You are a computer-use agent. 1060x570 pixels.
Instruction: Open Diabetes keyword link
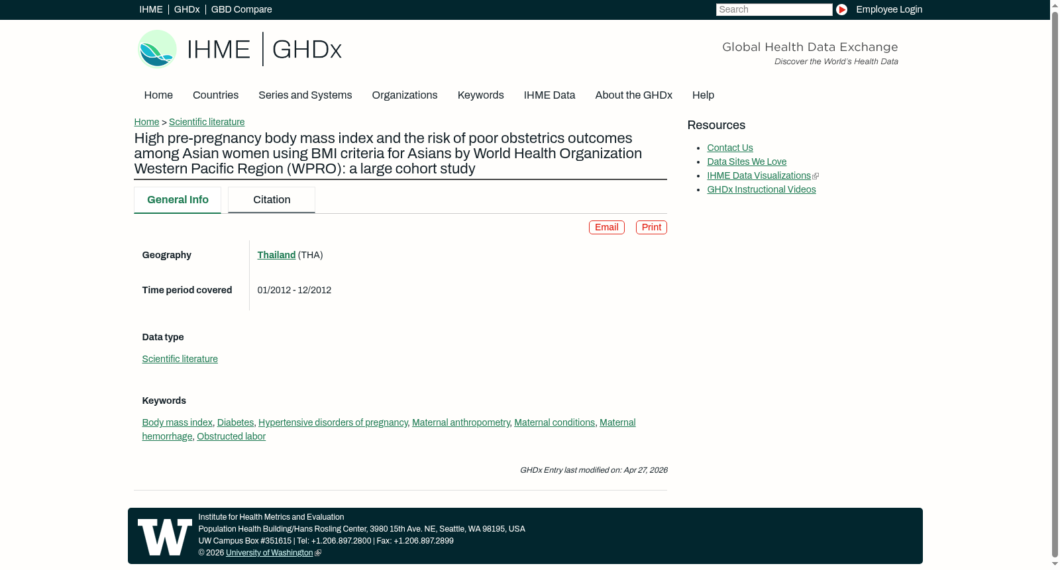(x=235, y=422)
